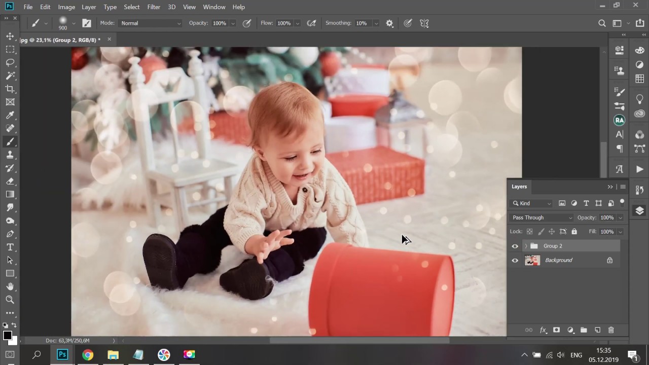
Task: Select the Hand tool
Action: [10, 286]
